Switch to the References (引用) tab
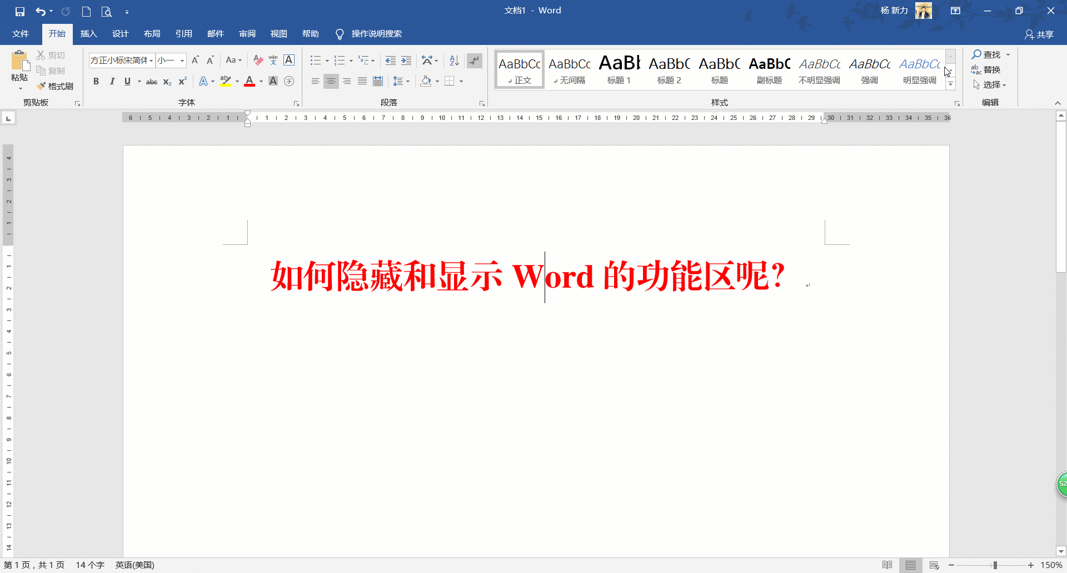The width and height of the screenshot is (1067, 573). [x=184, y=34]
